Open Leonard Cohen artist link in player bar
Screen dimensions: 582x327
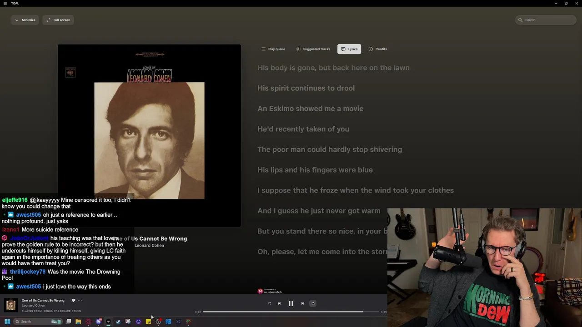[x=34, y=306]
